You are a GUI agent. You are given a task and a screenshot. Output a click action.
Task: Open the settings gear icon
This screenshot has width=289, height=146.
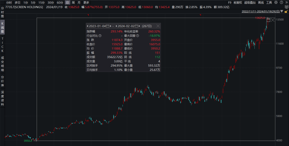276,2
